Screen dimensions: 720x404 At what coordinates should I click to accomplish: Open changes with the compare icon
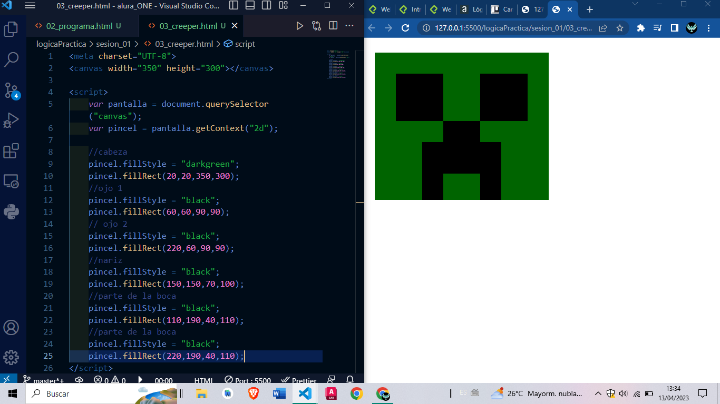(316, 26)
